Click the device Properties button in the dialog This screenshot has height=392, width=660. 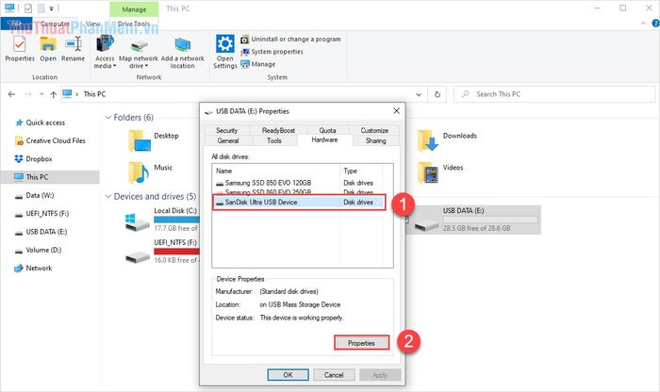361,343
